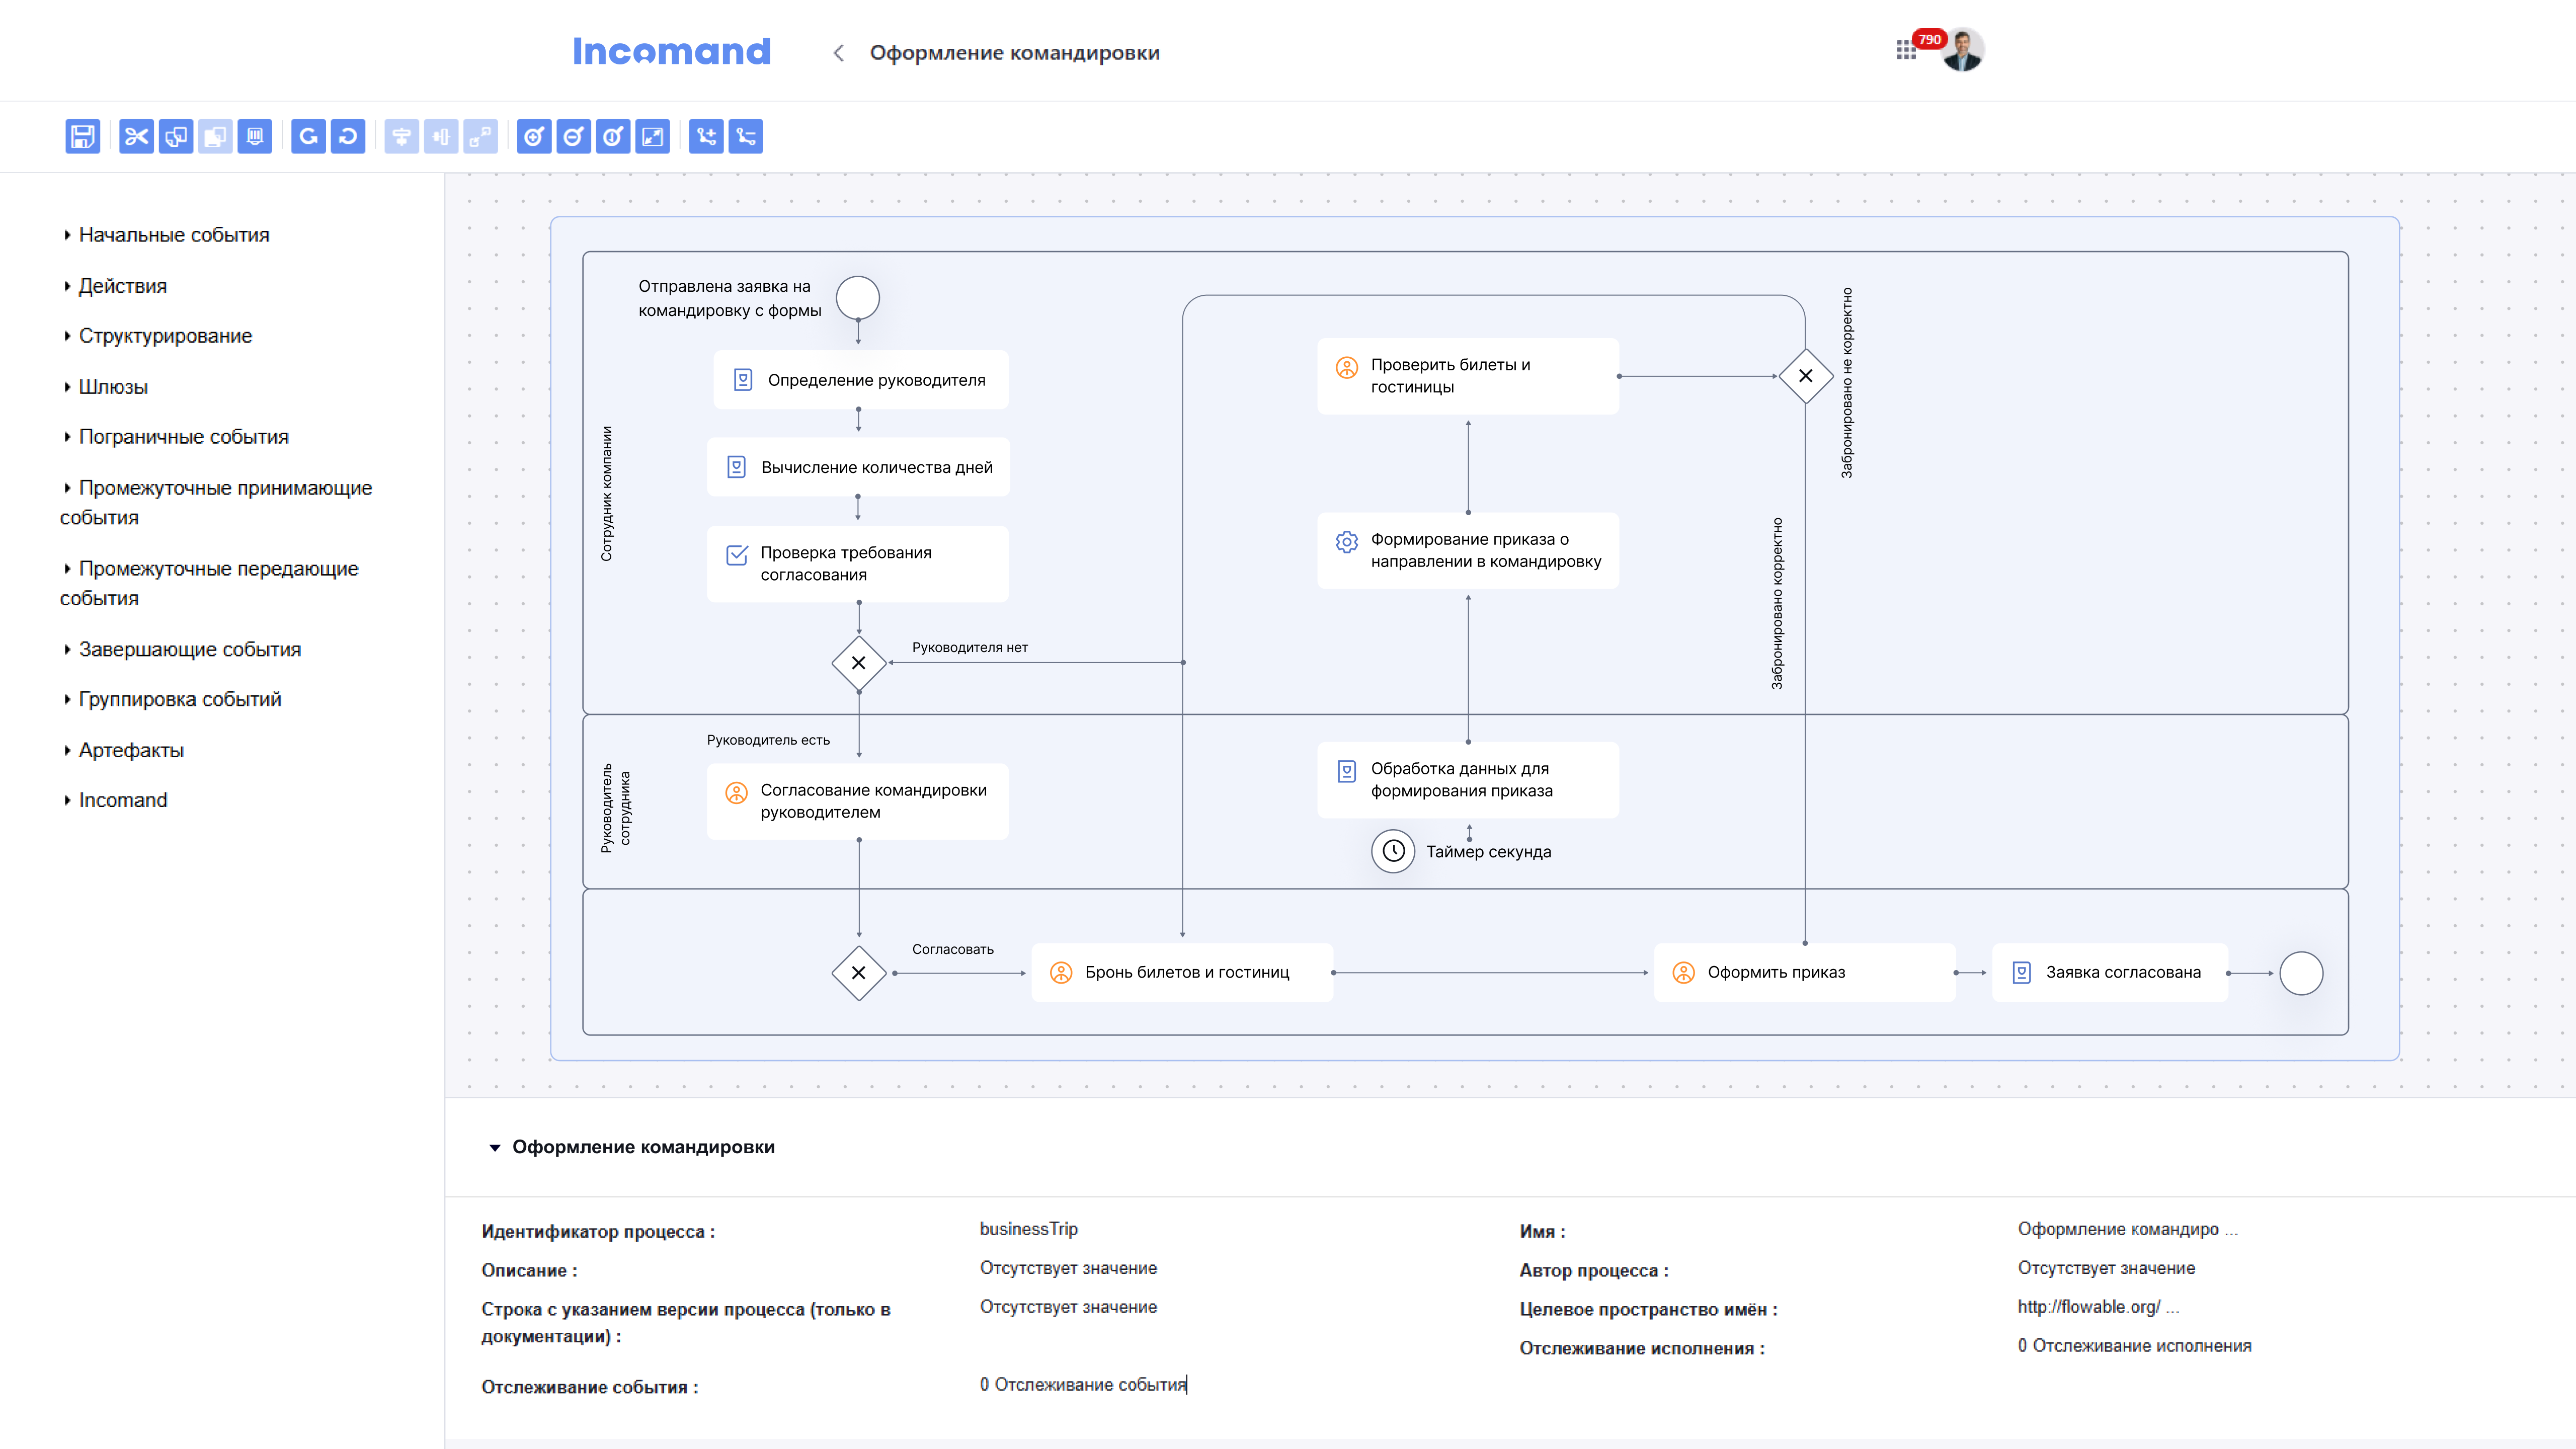The width and height of the screenshot is (2576, 1449).
Task: Click the businessTrip process identifier value
Action: [x=1028, y=1229]
